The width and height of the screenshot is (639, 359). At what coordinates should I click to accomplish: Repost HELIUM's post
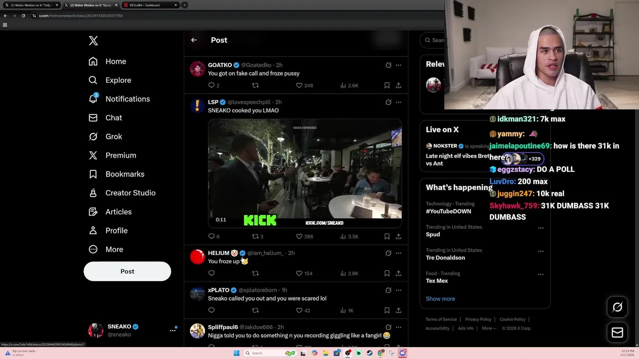(255, 273)
